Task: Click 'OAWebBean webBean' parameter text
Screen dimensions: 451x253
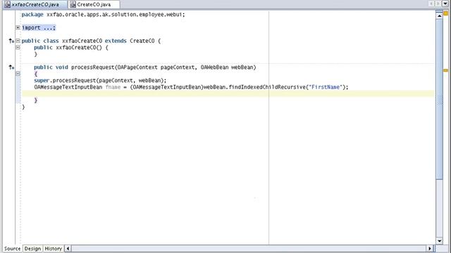Action: [227, 67]
